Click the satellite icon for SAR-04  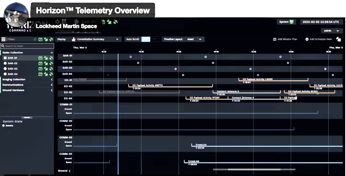(51, 74)
